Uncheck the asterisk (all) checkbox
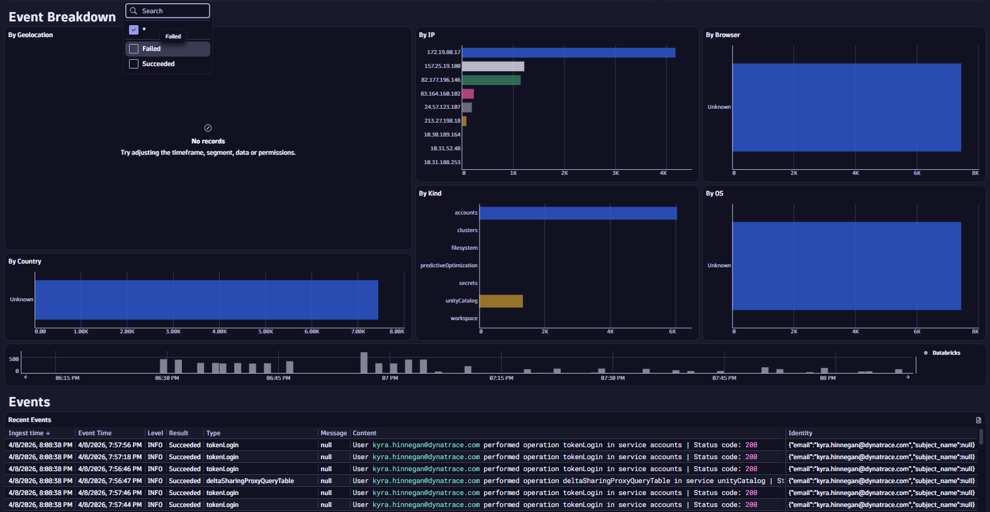 tap(133, 30)
